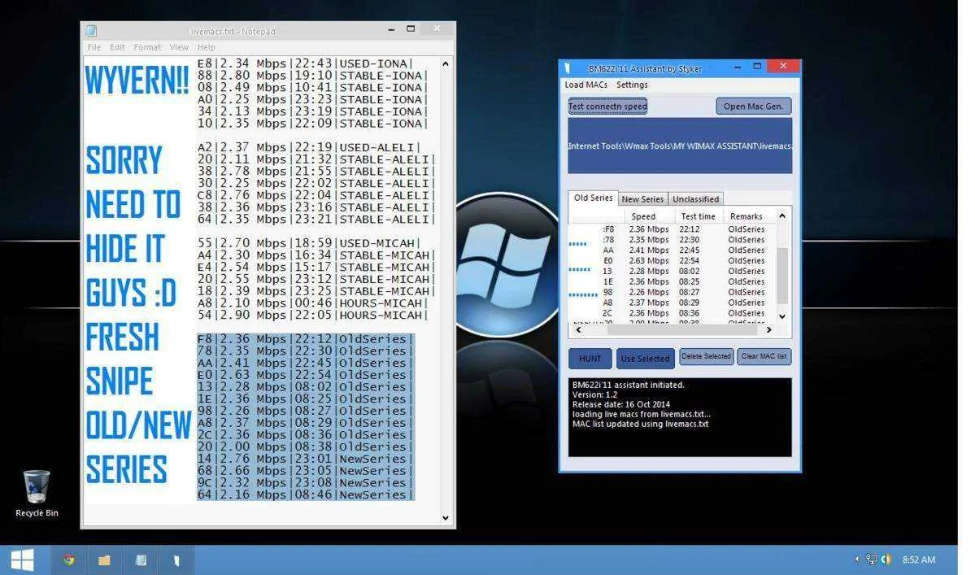Click the 2.16 Mbps 08:46 NewSeries line
The image size is (975, 575).
305,494
